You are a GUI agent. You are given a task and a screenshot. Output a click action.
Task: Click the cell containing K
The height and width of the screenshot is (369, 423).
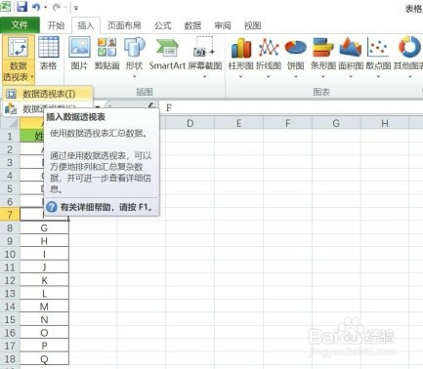(44, 280)
